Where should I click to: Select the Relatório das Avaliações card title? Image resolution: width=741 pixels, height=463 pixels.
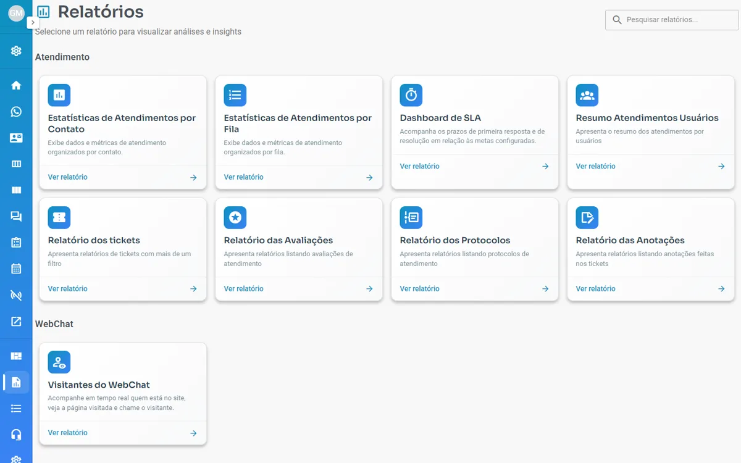(x=278, y=240)
